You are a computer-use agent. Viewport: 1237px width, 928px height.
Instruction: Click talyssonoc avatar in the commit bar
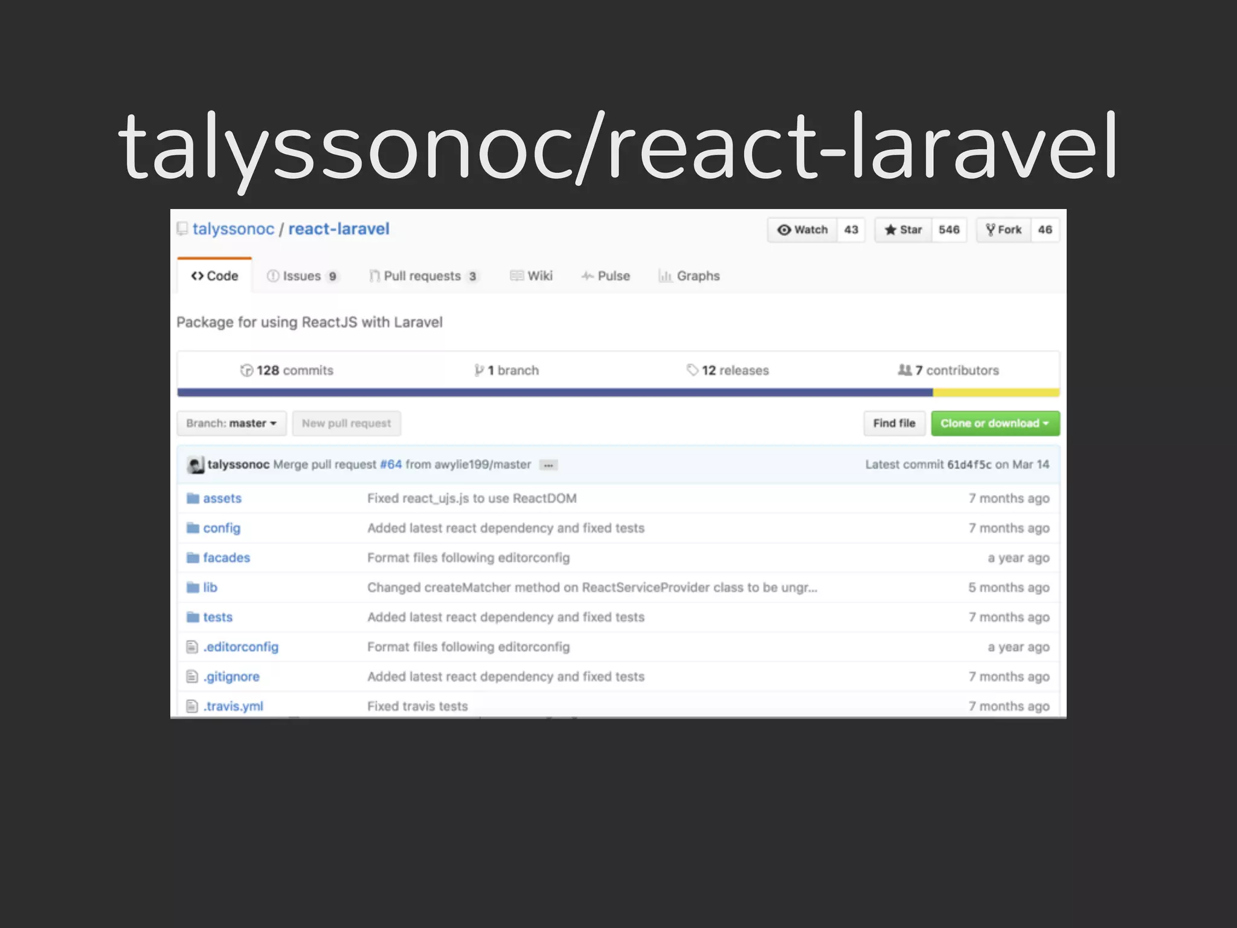click(195, 465)
